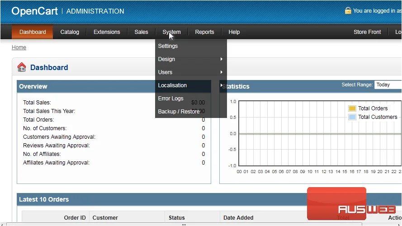Click the Customers Awaiting Approval label
Viewport: 402px width, 226px height.
pos(59,137)
